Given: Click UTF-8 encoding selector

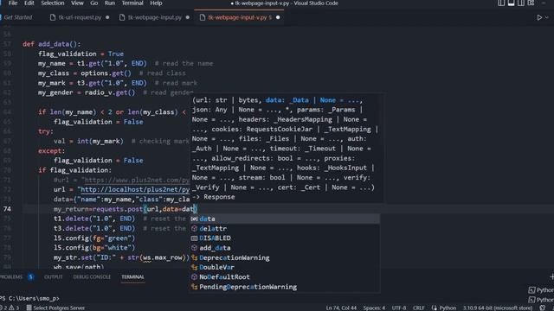Looking at the screenshot, I should pos(399,308).
